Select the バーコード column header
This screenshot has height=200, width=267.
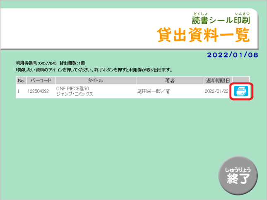point(41,80)
